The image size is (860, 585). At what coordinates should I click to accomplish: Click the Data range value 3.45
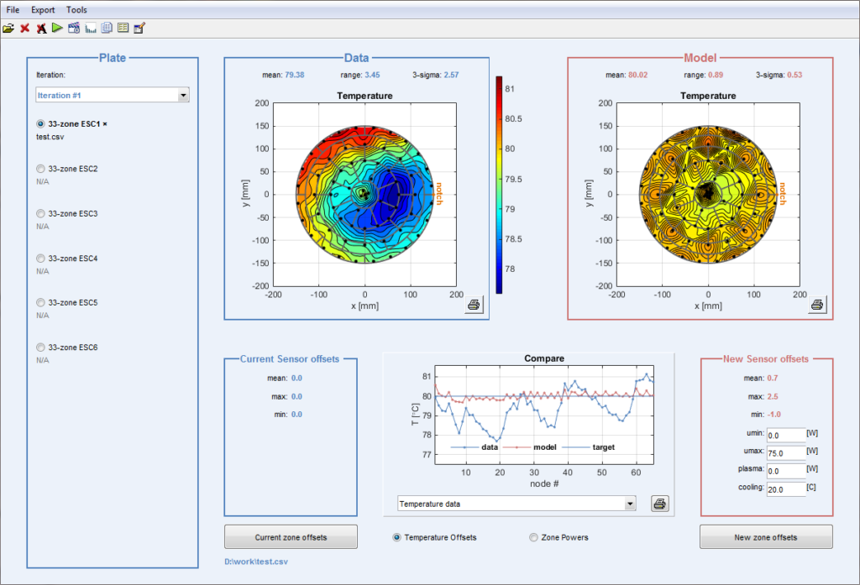coord(372,75)
